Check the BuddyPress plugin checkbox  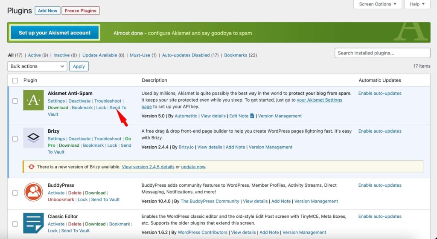click(15, 193)
